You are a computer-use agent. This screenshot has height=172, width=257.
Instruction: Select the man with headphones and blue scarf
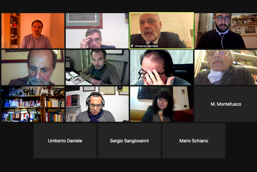97,104
